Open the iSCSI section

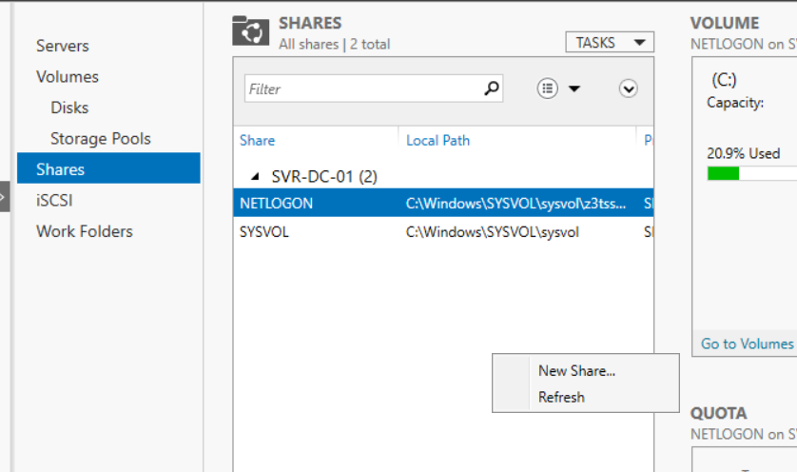coord(54,201)
